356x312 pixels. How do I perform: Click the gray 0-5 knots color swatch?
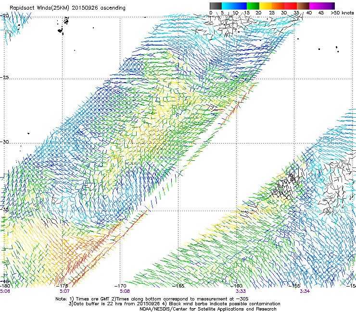pyautogui.click(x=216, y=6)
